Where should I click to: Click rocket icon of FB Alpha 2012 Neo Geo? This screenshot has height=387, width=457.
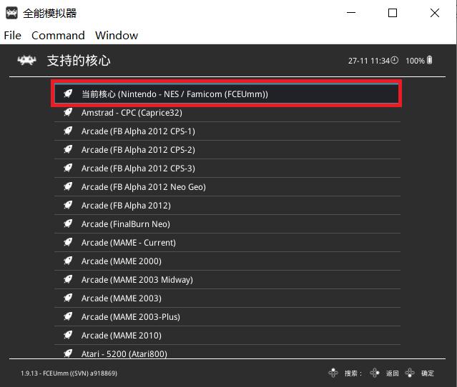click(68, 186)
